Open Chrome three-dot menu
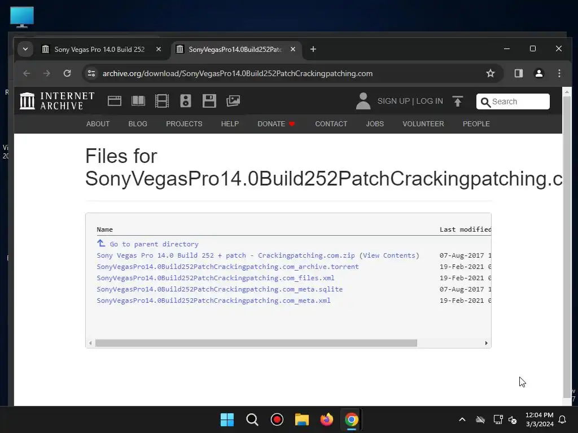 [559, 73]
